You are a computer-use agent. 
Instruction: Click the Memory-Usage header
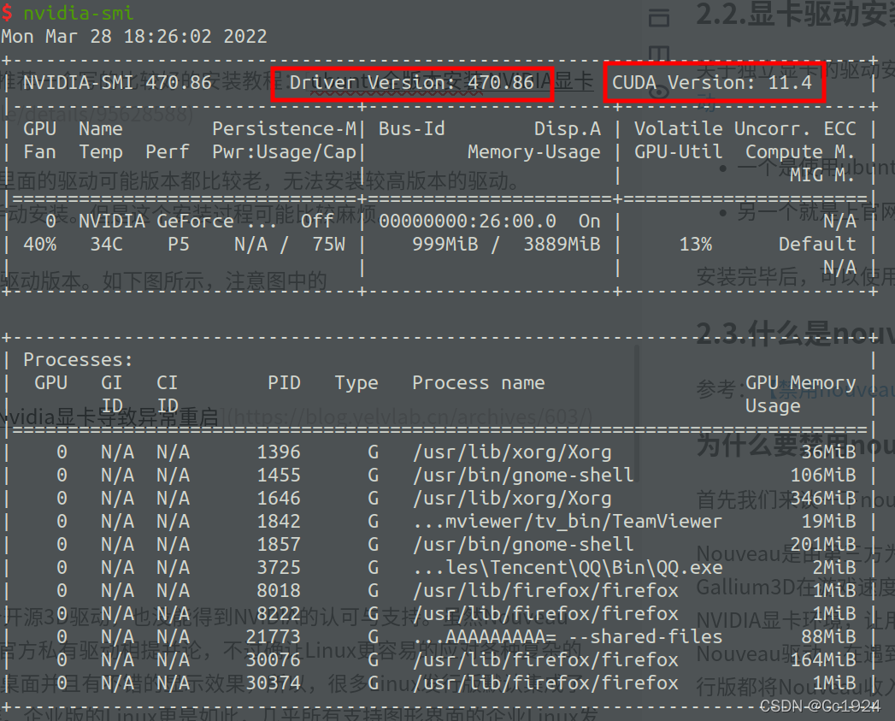coord(533,152)
